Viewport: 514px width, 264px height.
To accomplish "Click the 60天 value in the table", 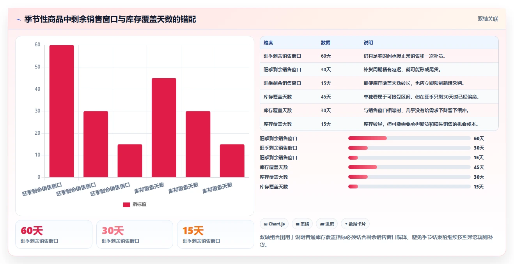I will click(x=326, y=56).
